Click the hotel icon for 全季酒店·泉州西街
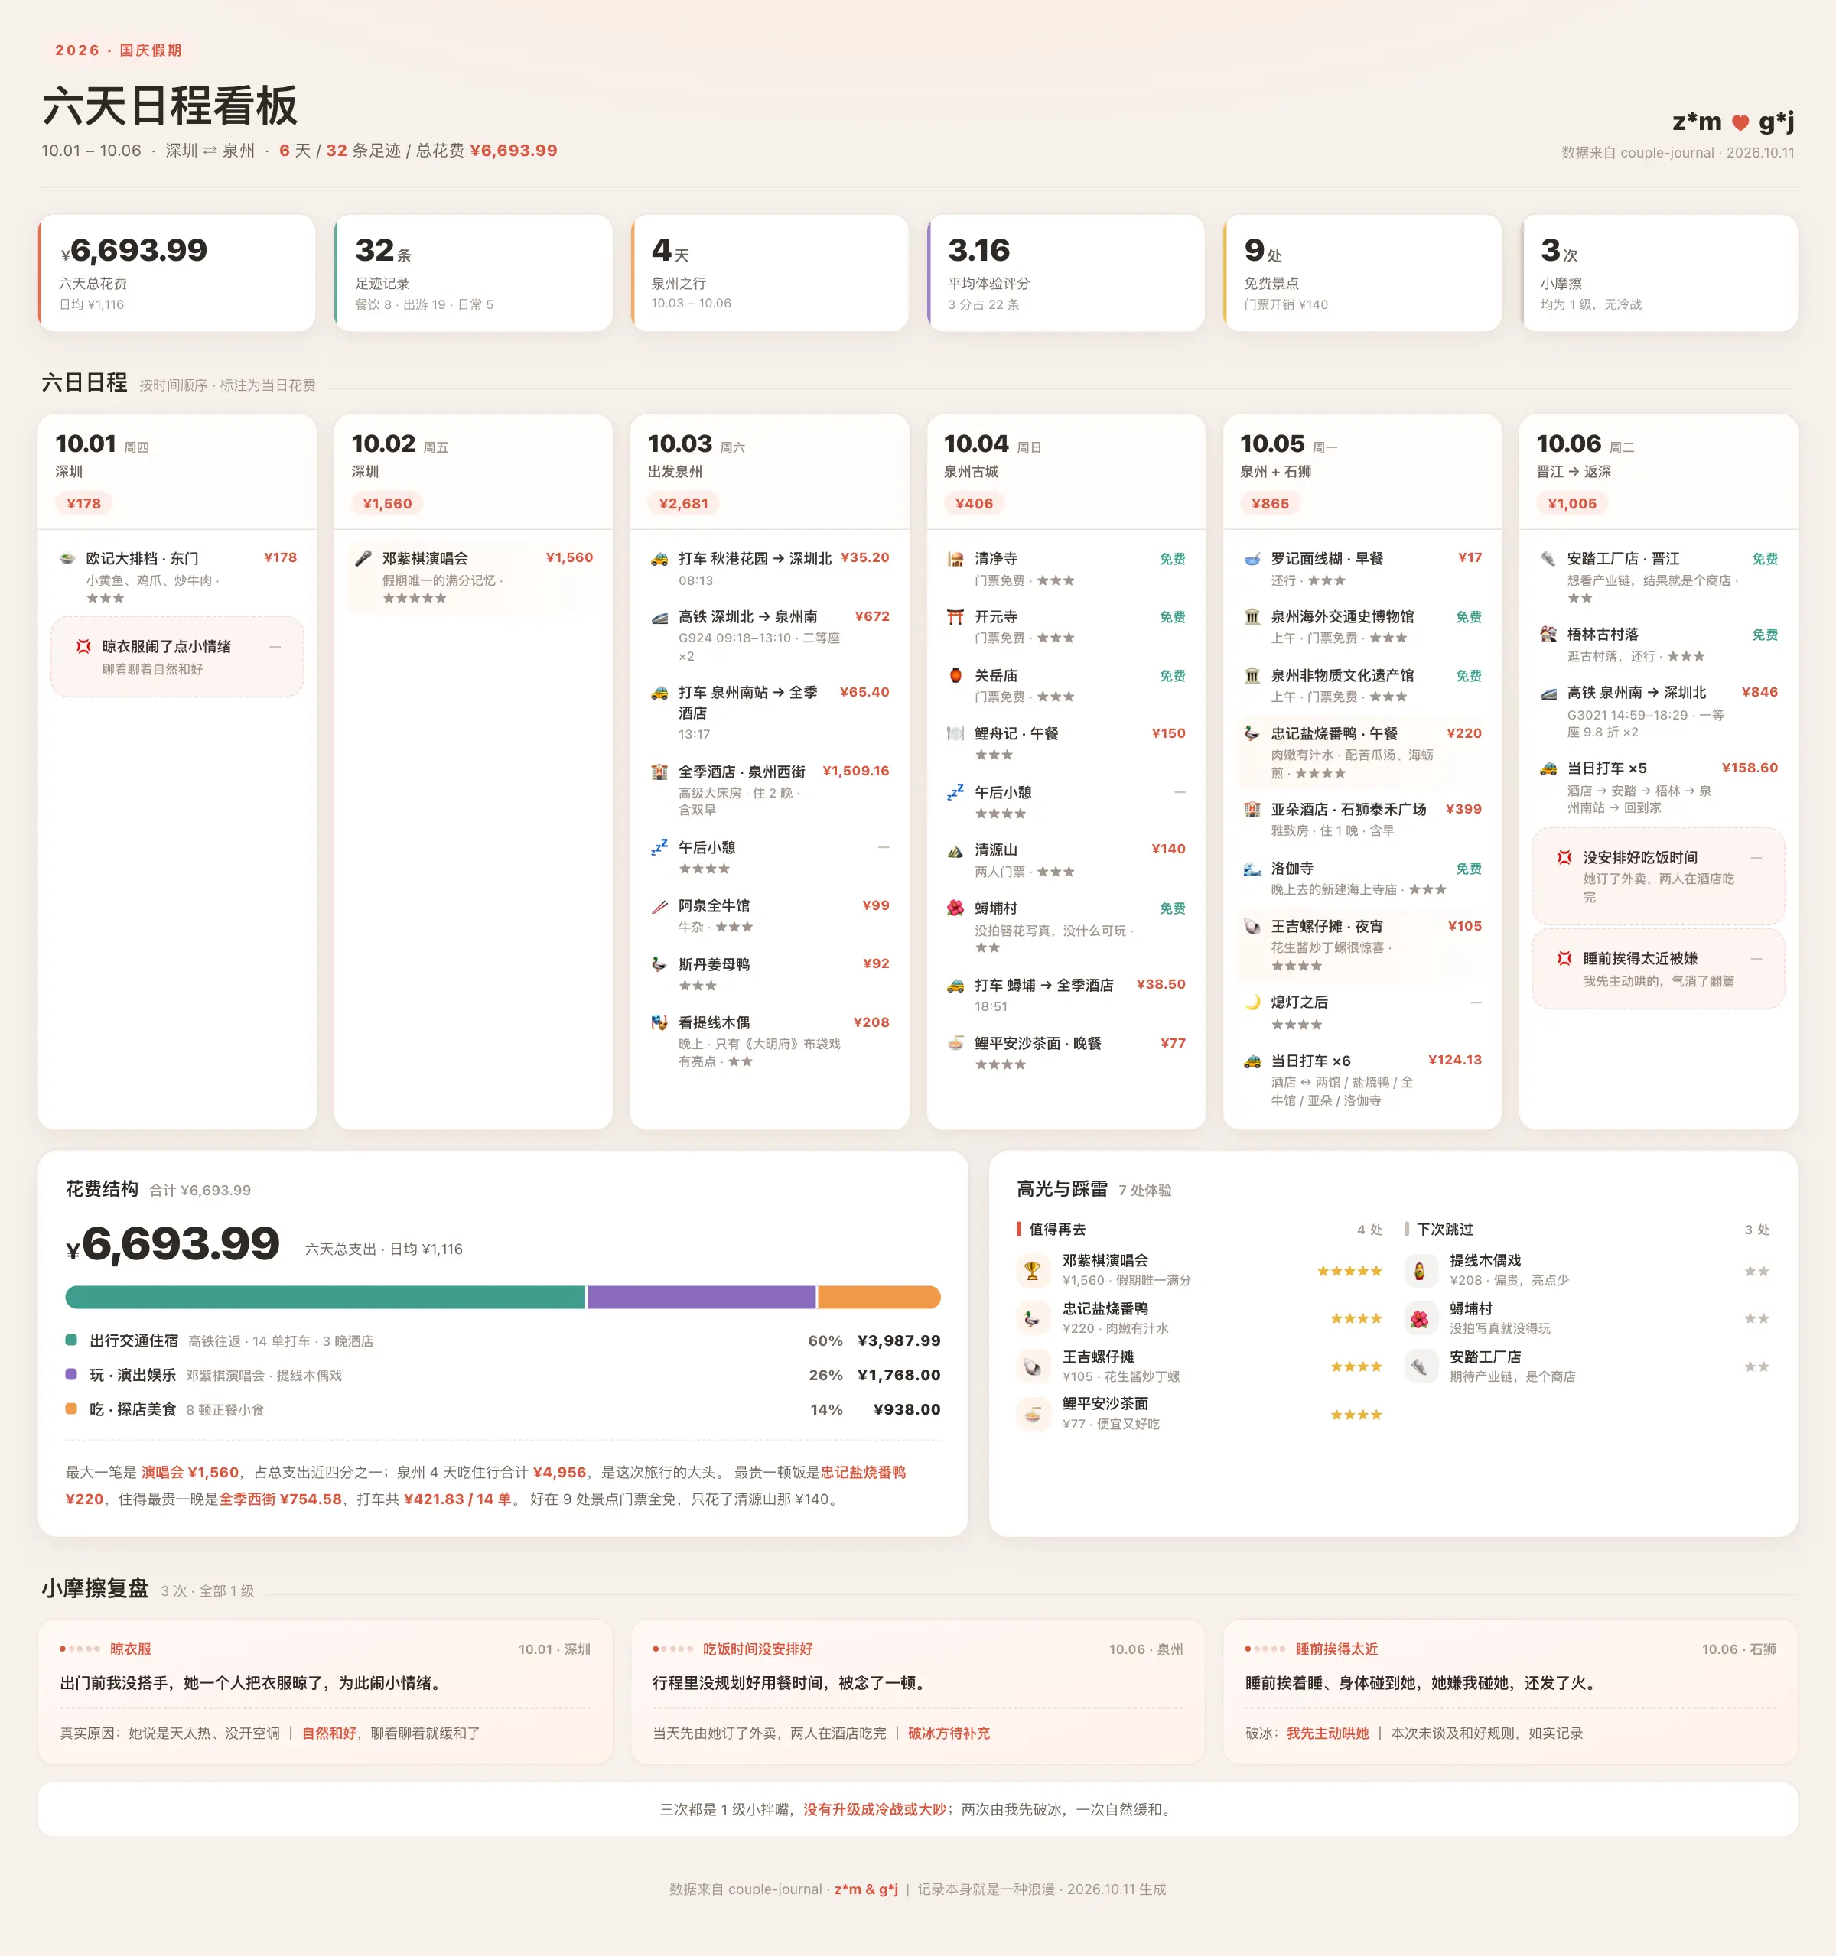1836x1956 pixels. [x=659, y=772]
